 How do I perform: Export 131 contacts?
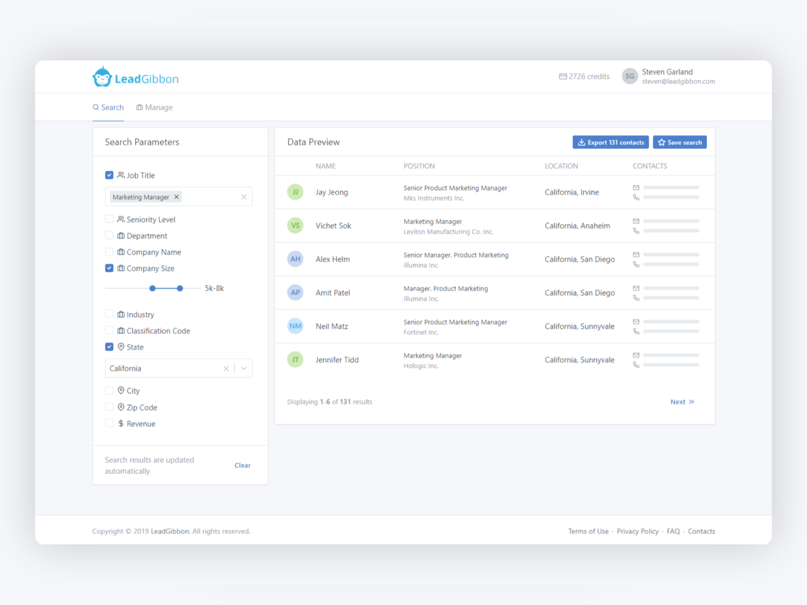610,142
